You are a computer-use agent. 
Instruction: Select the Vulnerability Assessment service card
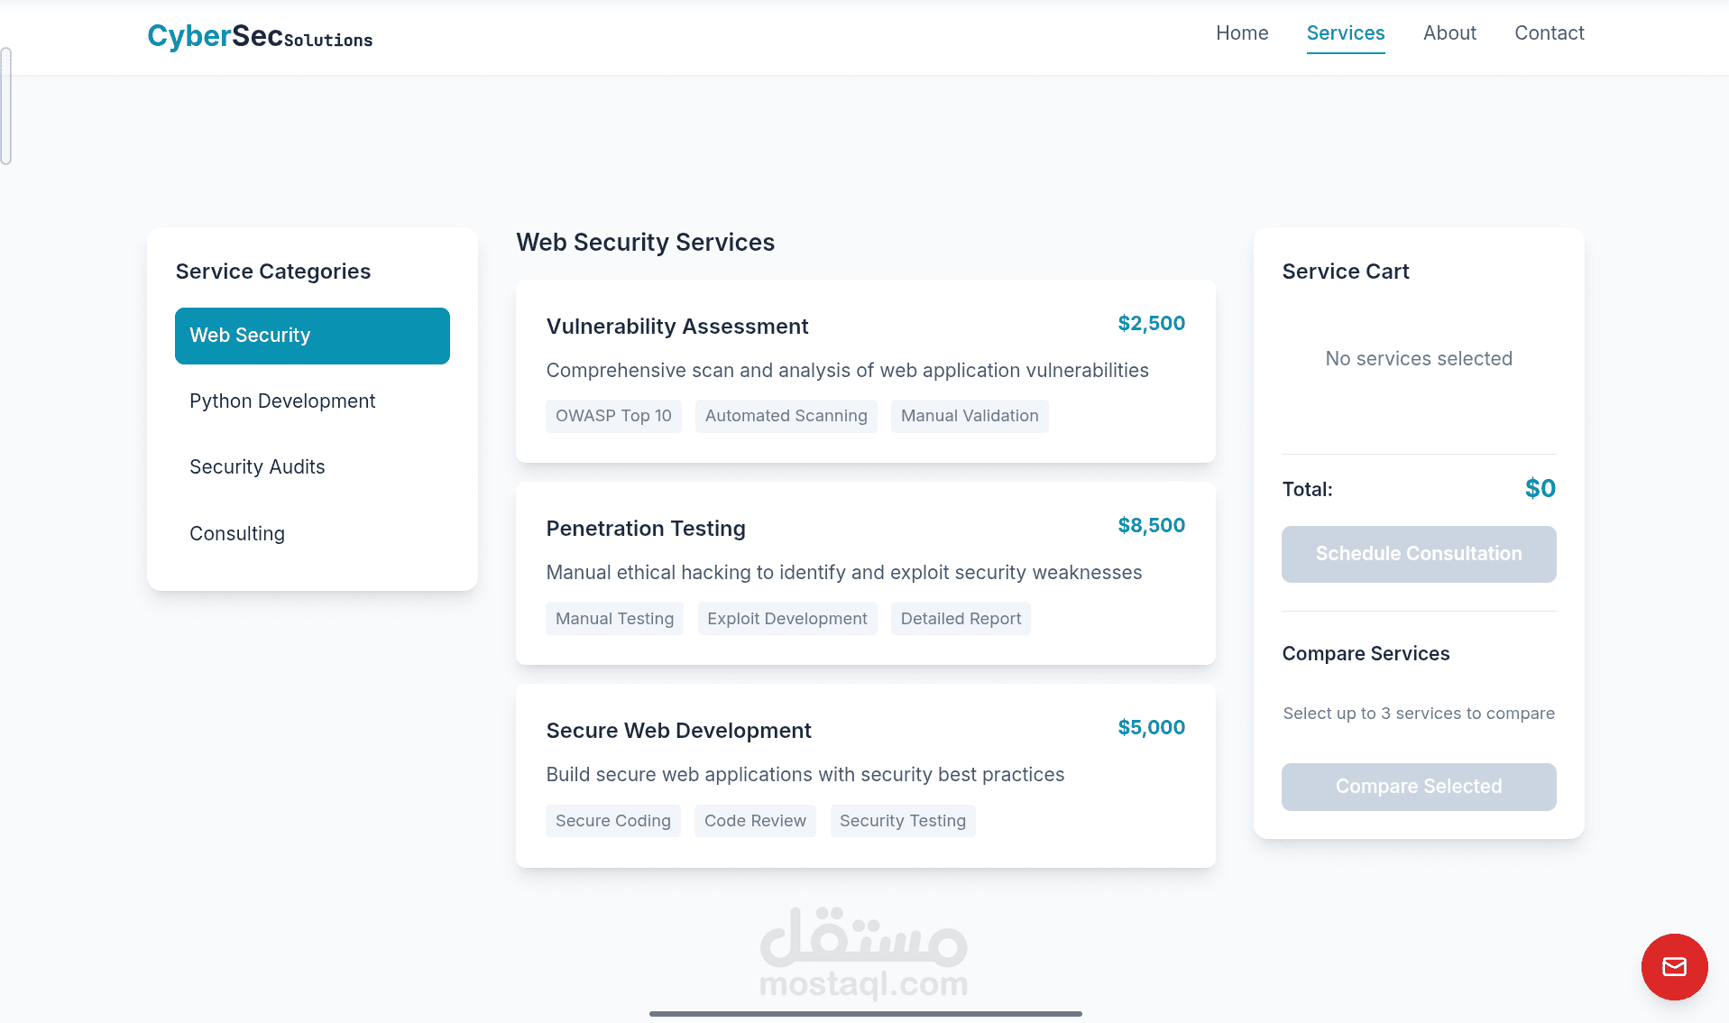[x=865, y=371]
